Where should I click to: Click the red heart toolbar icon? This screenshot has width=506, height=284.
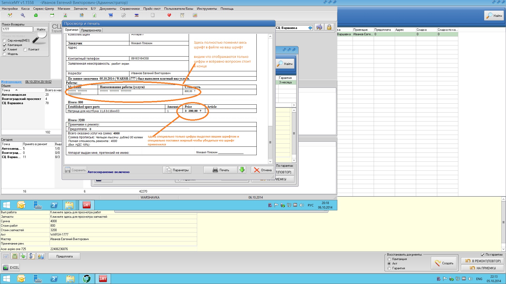[x=169, y=15]
